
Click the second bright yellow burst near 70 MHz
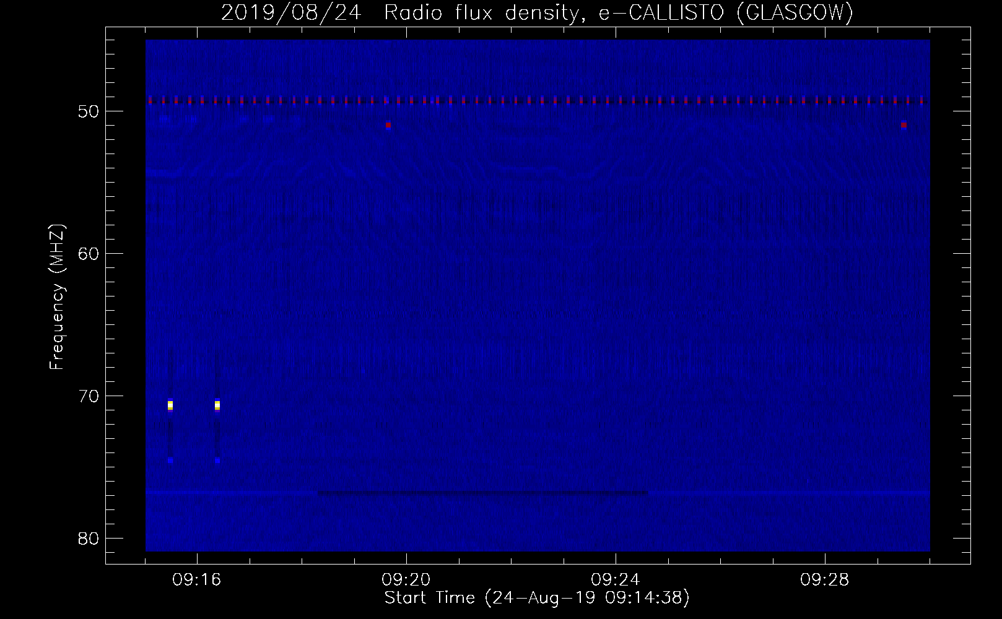tap(217, 405)
